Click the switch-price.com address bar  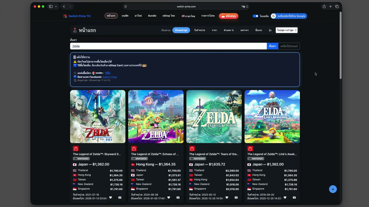(186, 6)
